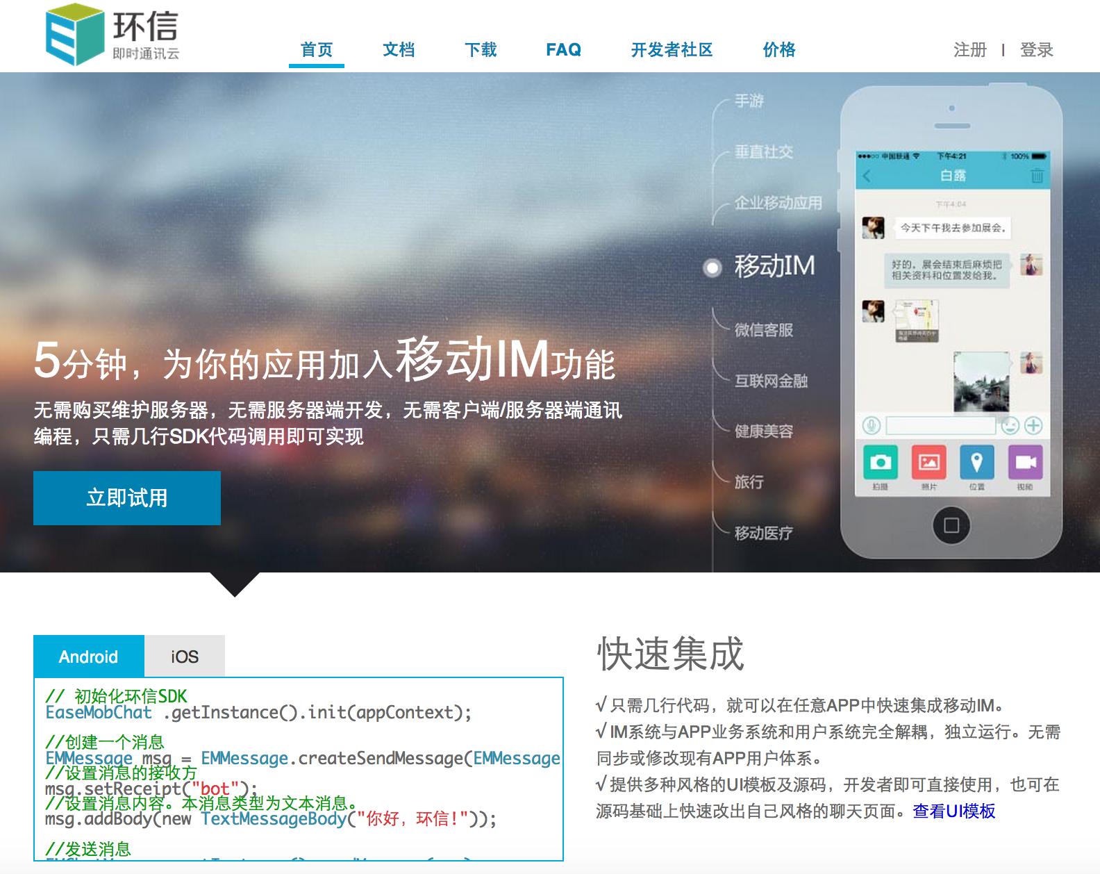The image size is (1100, 874).
Task: Switch to the iOS code tab
Action: click(x=185, y=657)
